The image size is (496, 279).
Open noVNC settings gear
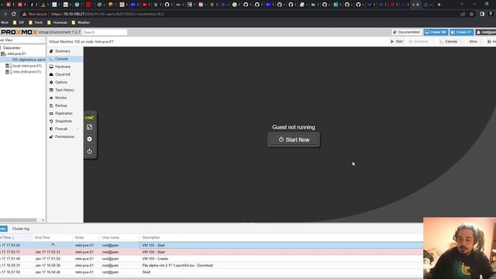tap(90, 139)
